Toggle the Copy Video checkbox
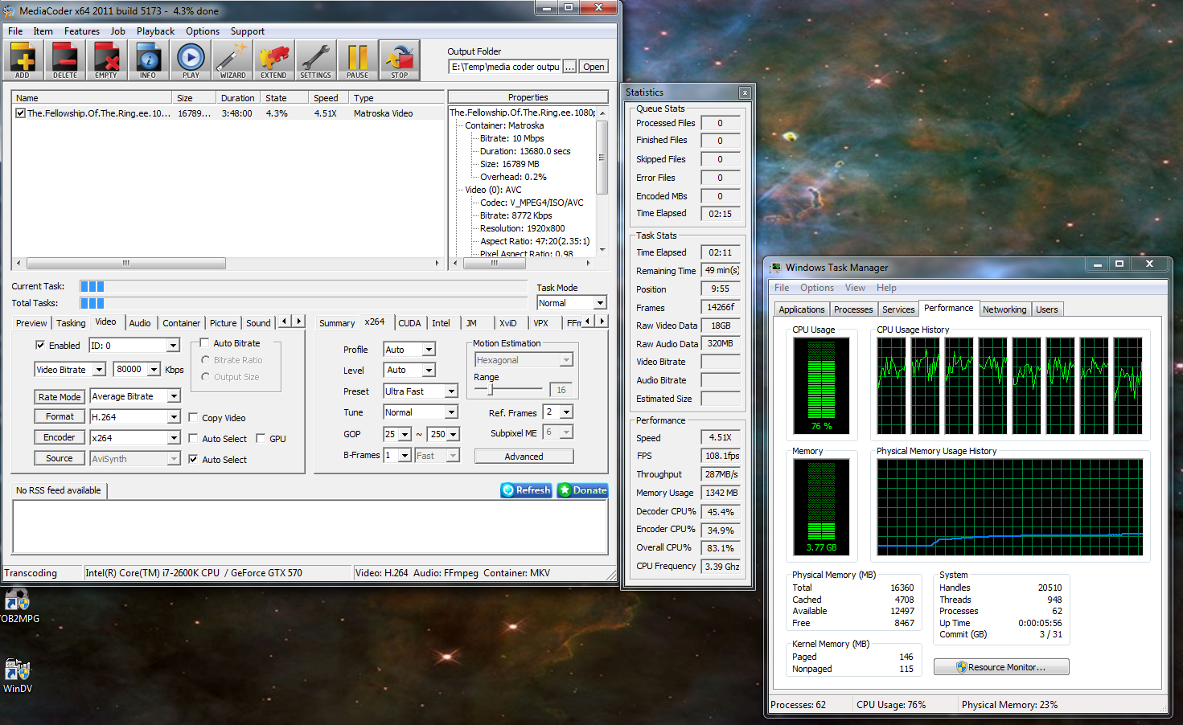Screen dimensions: 1183x725 click(194, 418)
